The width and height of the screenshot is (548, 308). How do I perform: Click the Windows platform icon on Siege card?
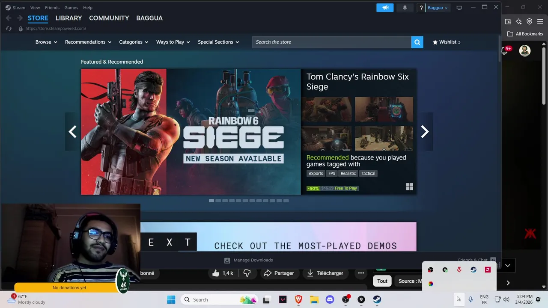tap(409, 187)
